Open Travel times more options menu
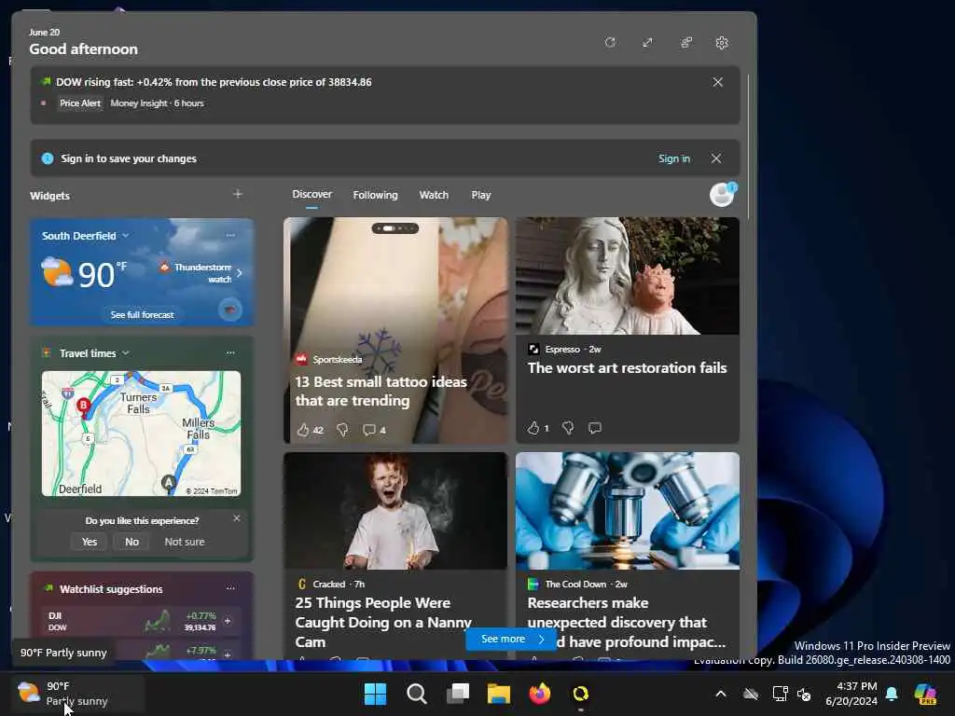 coord(230,353)
